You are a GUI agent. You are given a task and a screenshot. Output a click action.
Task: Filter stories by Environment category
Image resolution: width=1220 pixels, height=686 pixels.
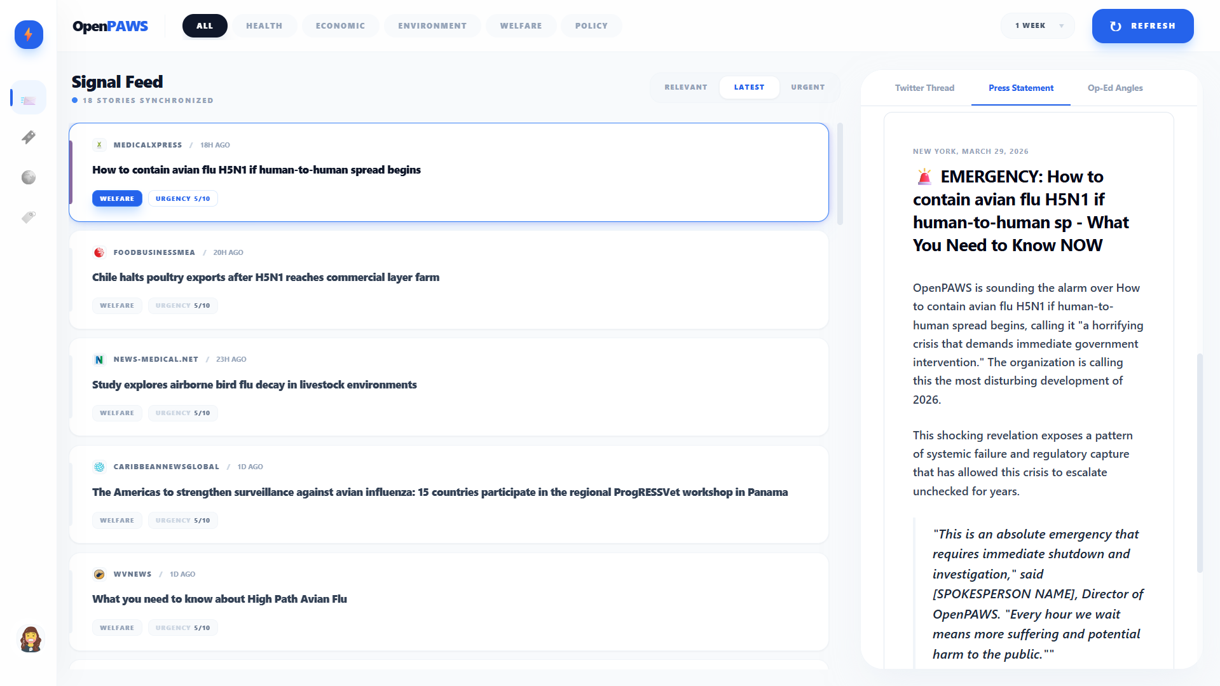pyautogui.click(x=432, y=26)
